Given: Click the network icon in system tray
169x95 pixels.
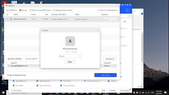Looking at the screenshot, I should click(146, 93).
